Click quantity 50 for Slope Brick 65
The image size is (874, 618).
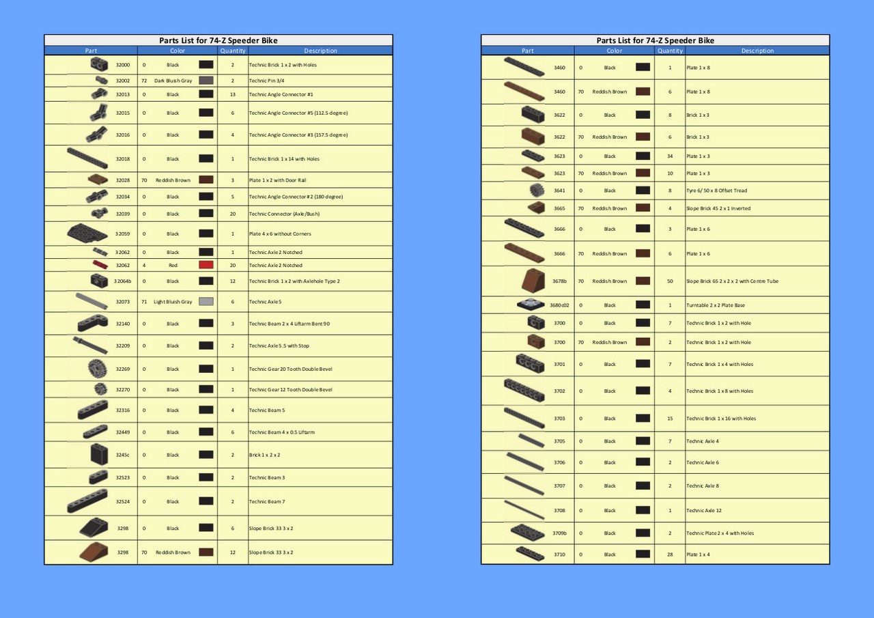[670, 281]
